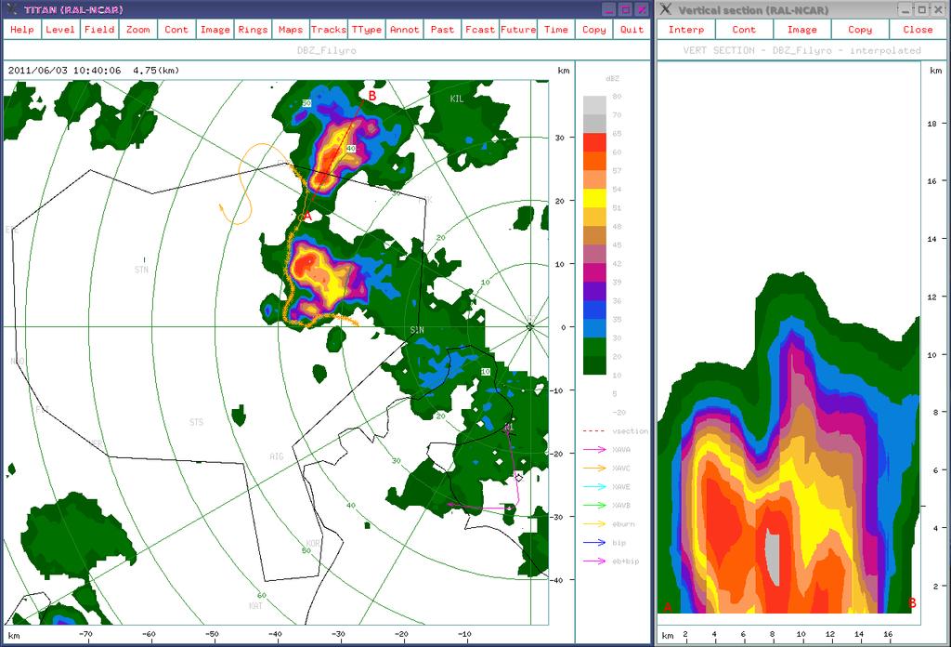Click Cont in Vertical section window
The image size is (951, 647).
pos(744,29)
